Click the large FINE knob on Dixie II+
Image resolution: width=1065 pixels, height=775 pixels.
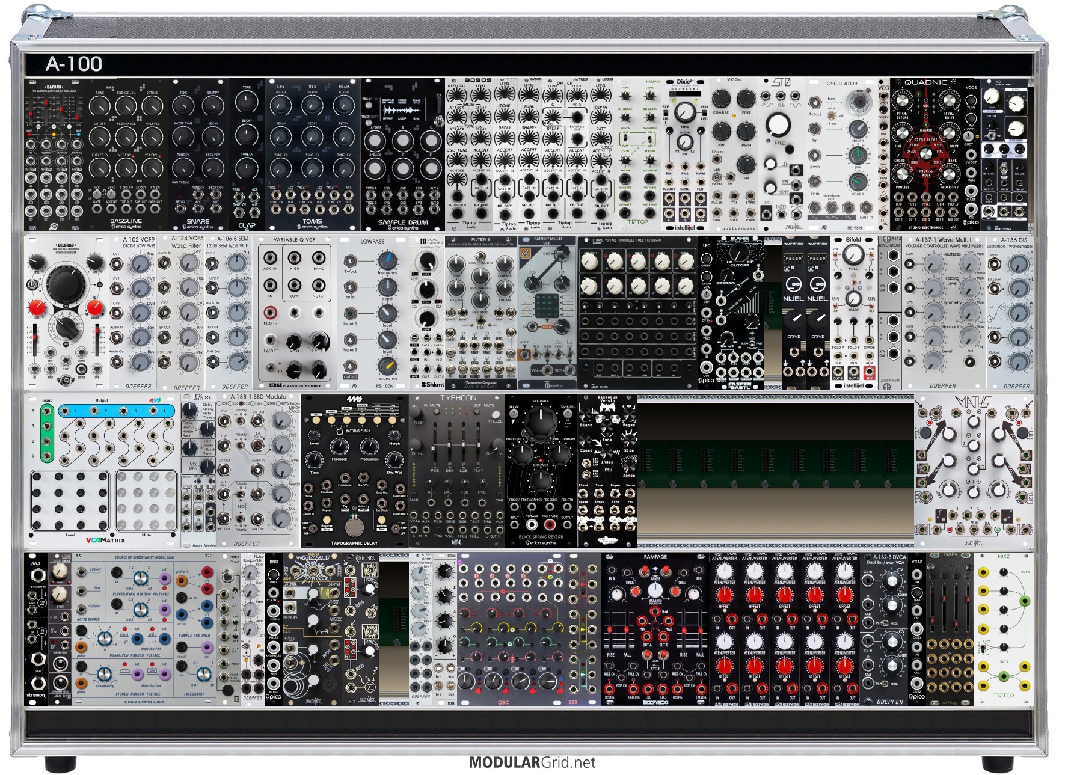(x=686, y=112)
